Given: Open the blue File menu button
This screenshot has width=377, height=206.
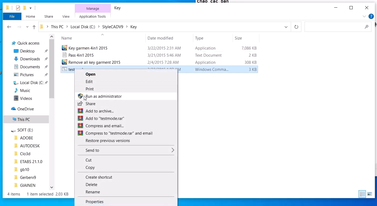Looking at the screenshot, I should pos(12,16).
